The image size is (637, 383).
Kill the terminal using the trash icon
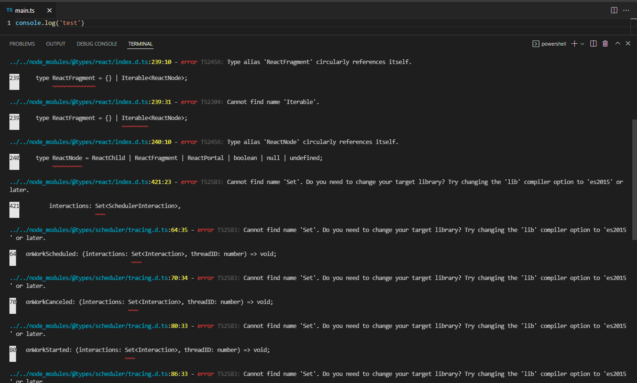[x=605, y=43]
